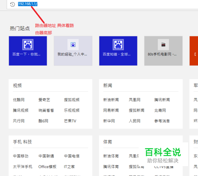Open 网易新闻 link
The height and width of the screenshot is (176, 198).
point(111,110)
